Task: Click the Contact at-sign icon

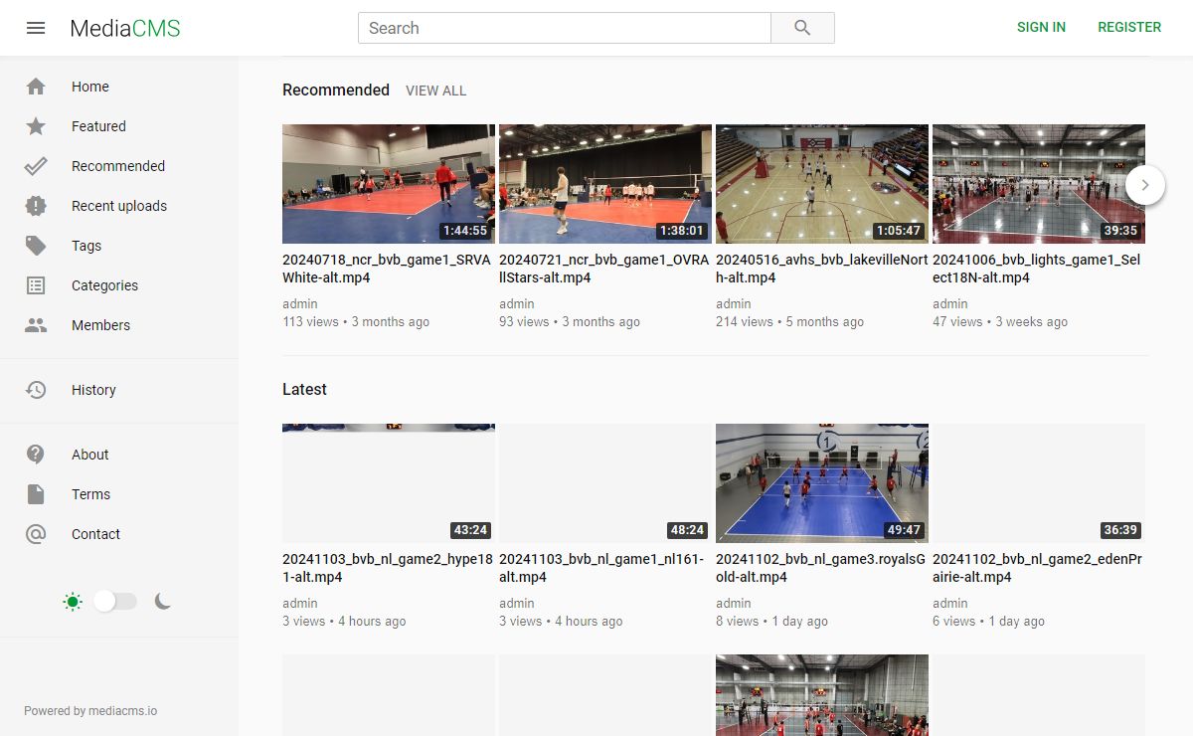Action: point(36,534)
